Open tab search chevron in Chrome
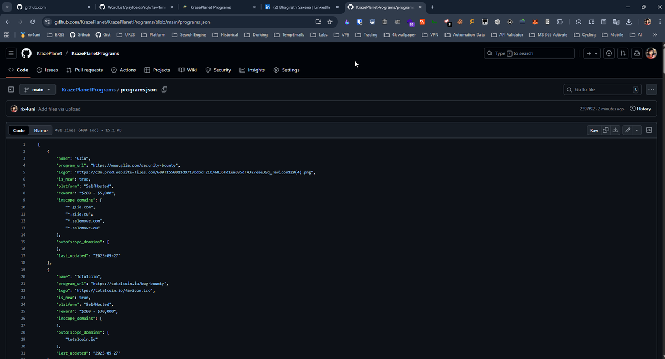Viewport: 665px width, 359px height. (x=7, y=7)
